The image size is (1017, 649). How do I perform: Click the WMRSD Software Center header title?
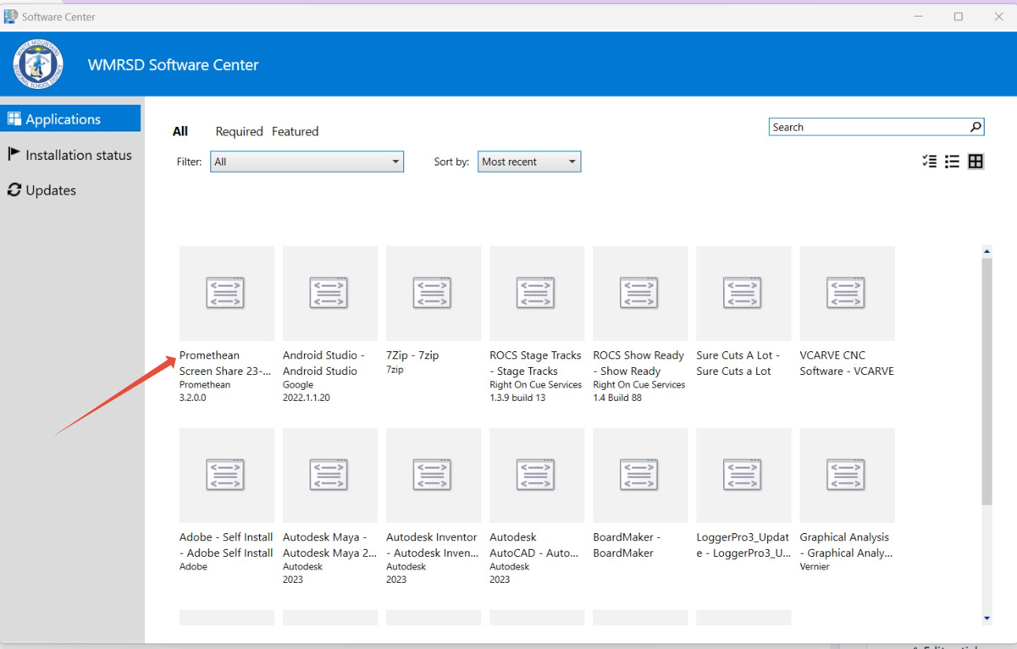(x=173, y=65)
